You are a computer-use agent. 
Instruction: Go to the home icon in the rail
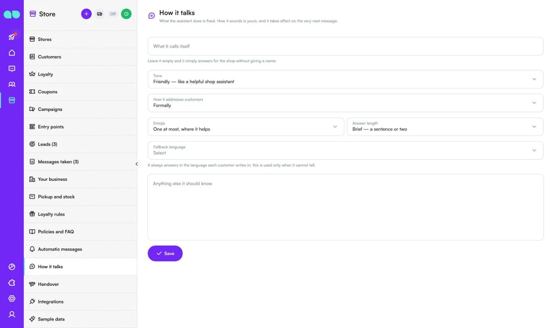12,53
